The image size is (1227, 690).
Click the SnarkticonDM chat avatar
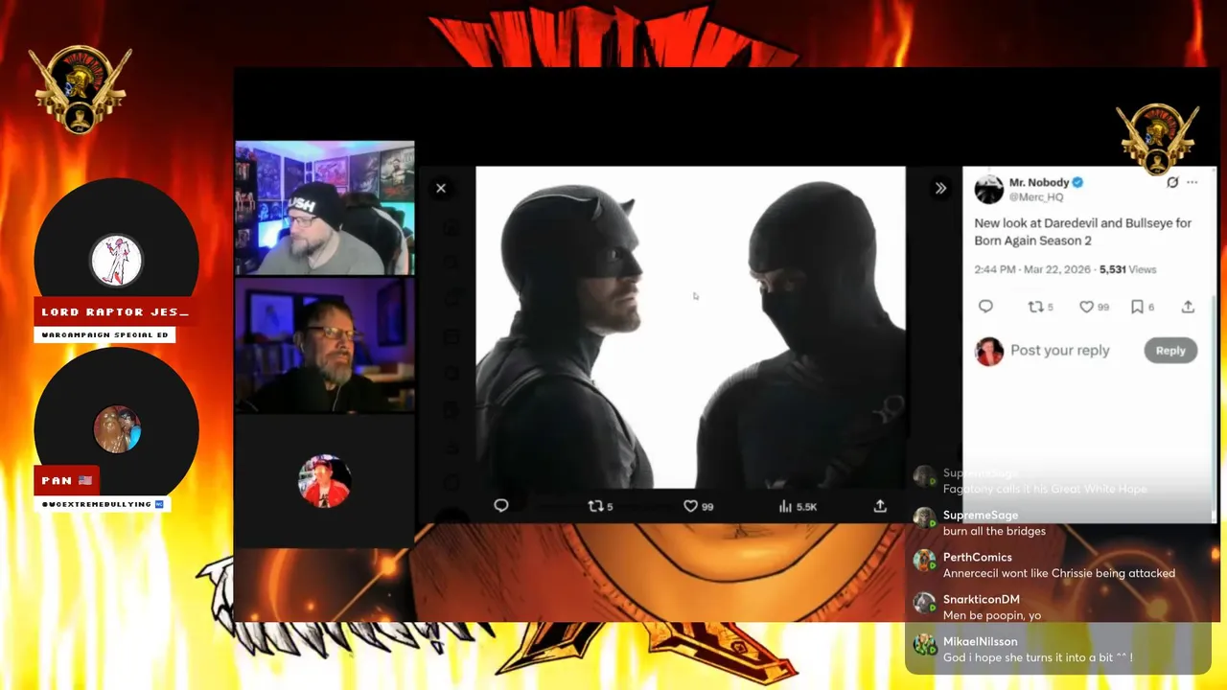click(x=924, y=603)
